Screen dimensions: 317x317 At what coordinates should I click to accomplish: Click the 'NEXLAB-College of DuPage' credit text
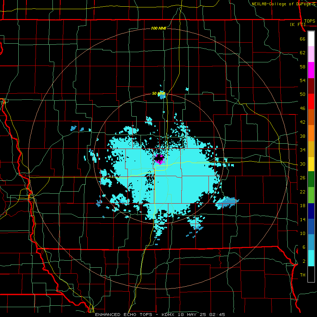(281, 4)
